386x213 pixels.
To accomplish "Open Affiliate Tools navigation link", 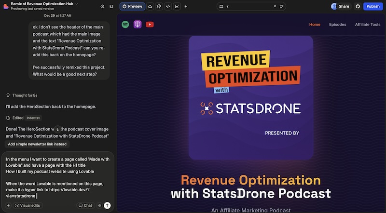I will (x=368, y=25).
